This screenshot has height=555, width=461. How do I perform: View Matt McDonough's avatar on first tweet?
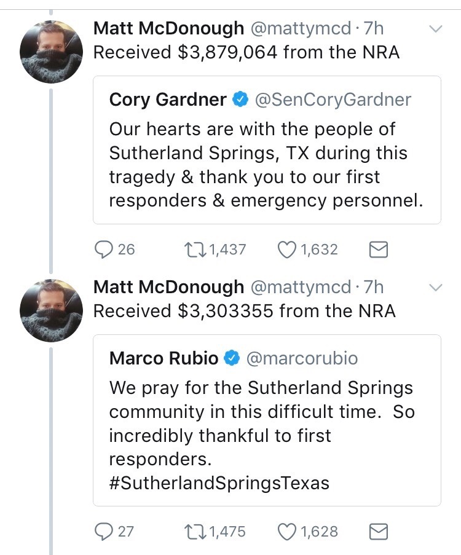tap(52, 52)
